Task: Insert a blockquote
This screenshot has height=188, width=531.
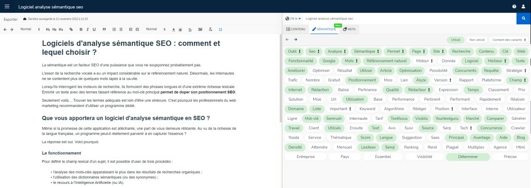Action: point(104,30)
